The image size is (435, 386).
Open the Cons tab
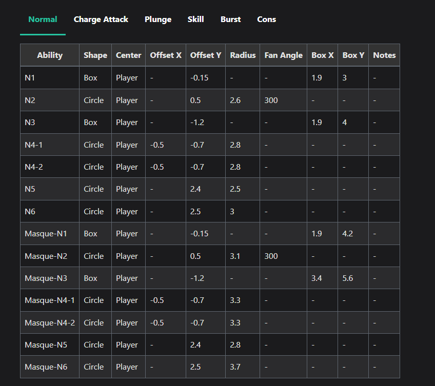pos(266,19)
